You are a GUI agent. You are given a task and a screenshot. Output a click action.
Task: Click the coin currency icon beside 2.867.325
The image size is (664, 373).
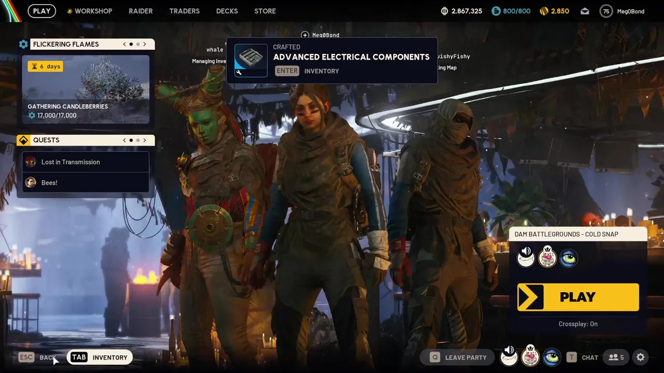444,11
